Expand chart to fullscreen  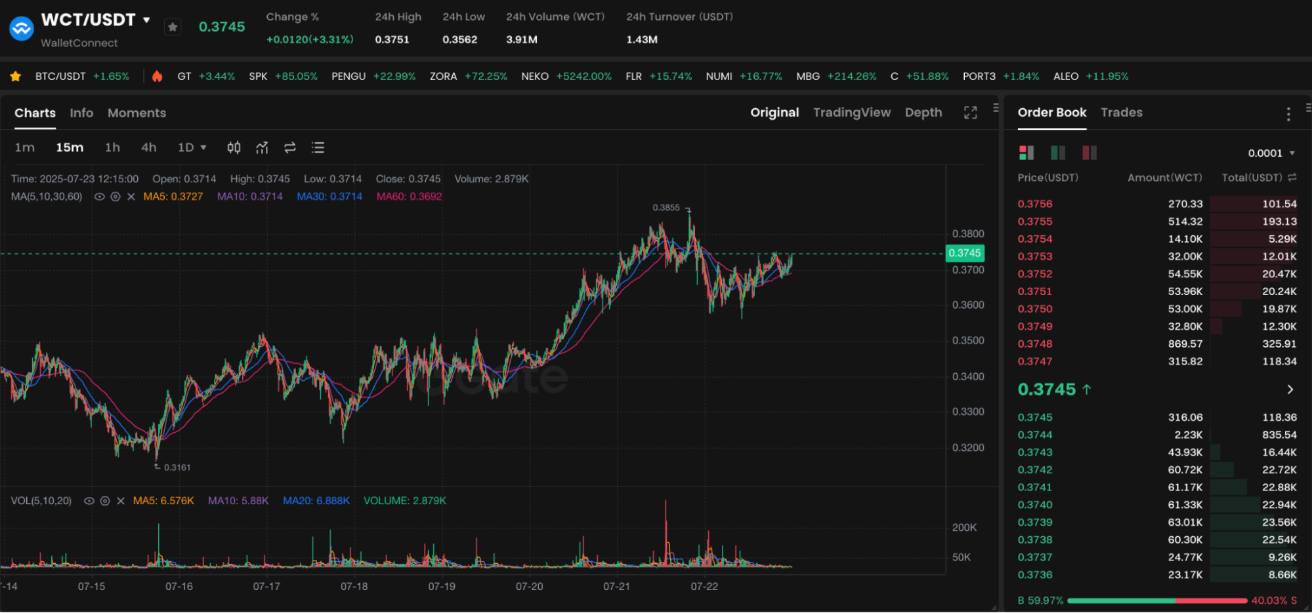click(971, 113)
